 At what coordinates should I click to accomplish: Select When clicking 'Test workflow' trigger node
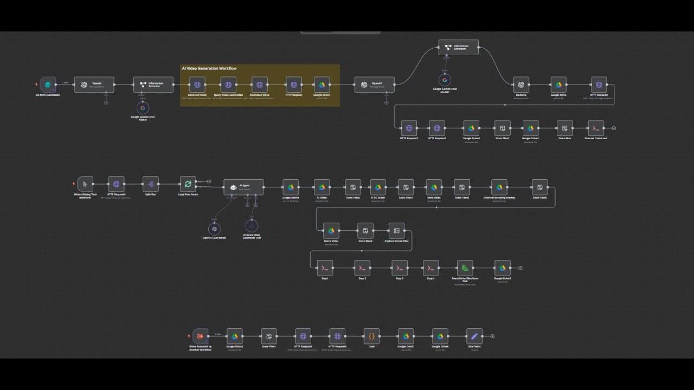tap(85, 184)
